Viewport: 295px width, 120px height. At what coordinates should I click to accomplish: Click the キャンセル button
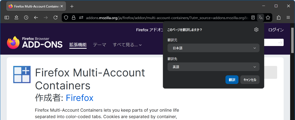[250, 80]
